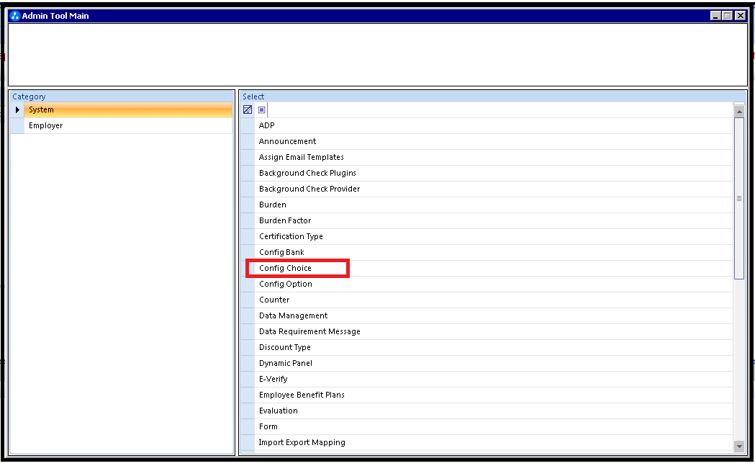This screenshot has height=466, width=755.
Task: Open the Config Choice entry
Action: 494,269
